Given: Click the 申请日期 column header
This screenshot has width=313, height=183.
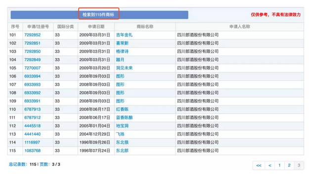Looking at the screenshot, I should (96, 27).
